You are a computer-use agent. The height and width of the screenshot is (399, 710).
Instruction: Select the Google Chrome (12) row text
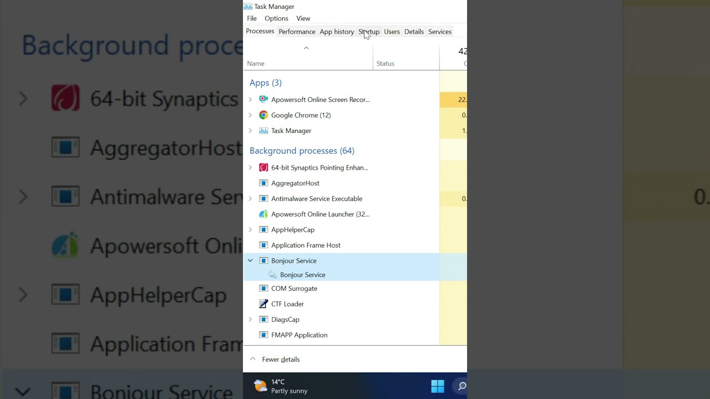[x=301, y=115]
